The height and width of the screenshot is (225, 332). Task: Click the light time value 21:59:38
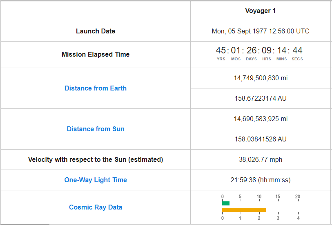point(260,180)
